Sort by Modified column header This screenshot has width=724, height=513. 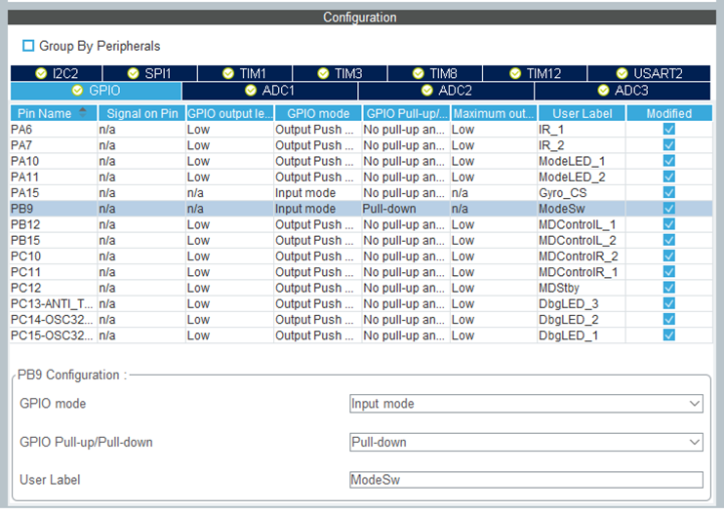coord(669,113)
